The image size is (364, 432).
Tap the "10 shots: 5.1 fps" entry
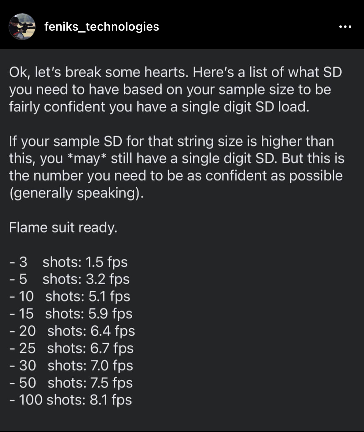[x=70, y=297]
